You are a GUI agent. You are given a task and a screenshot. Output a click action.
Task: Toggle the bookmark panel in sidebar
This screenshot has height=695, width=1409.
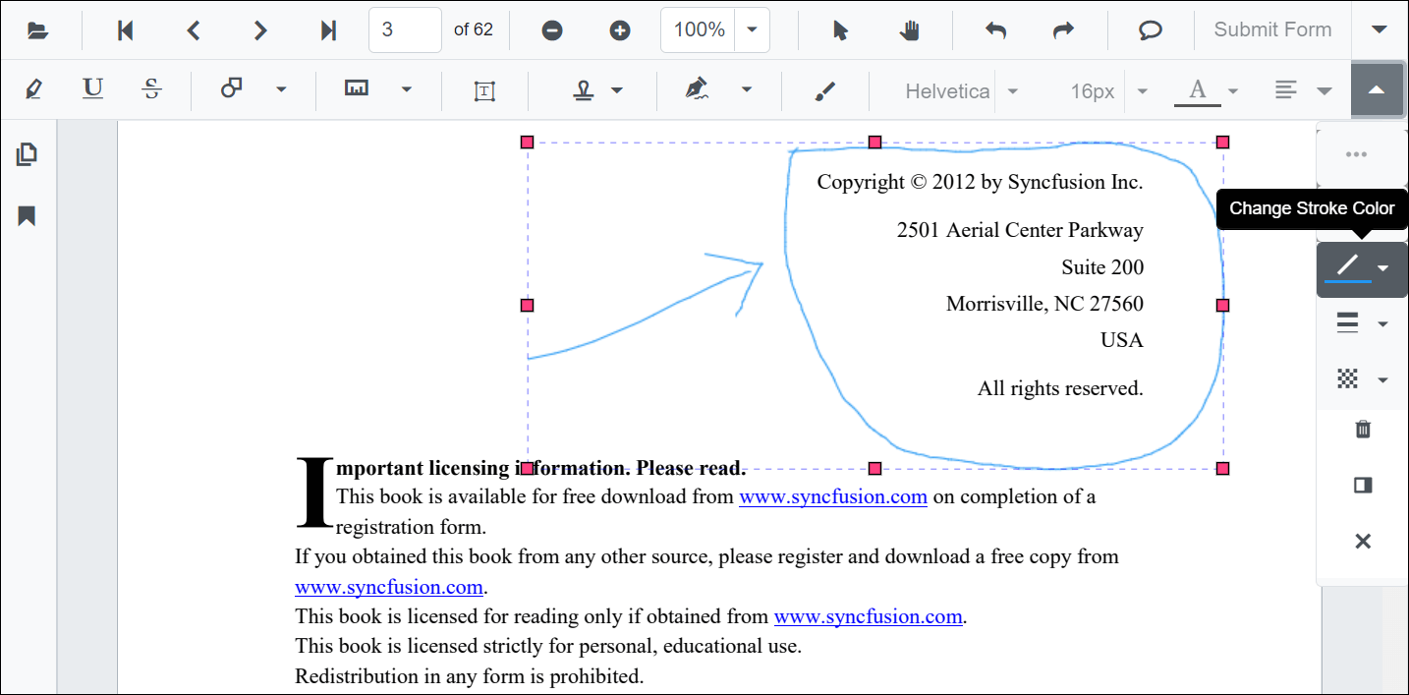point(27,216)
